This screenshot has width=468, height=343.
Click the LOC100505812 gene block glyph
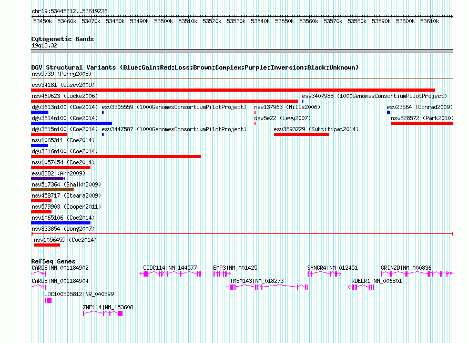(x=48, y=300)
